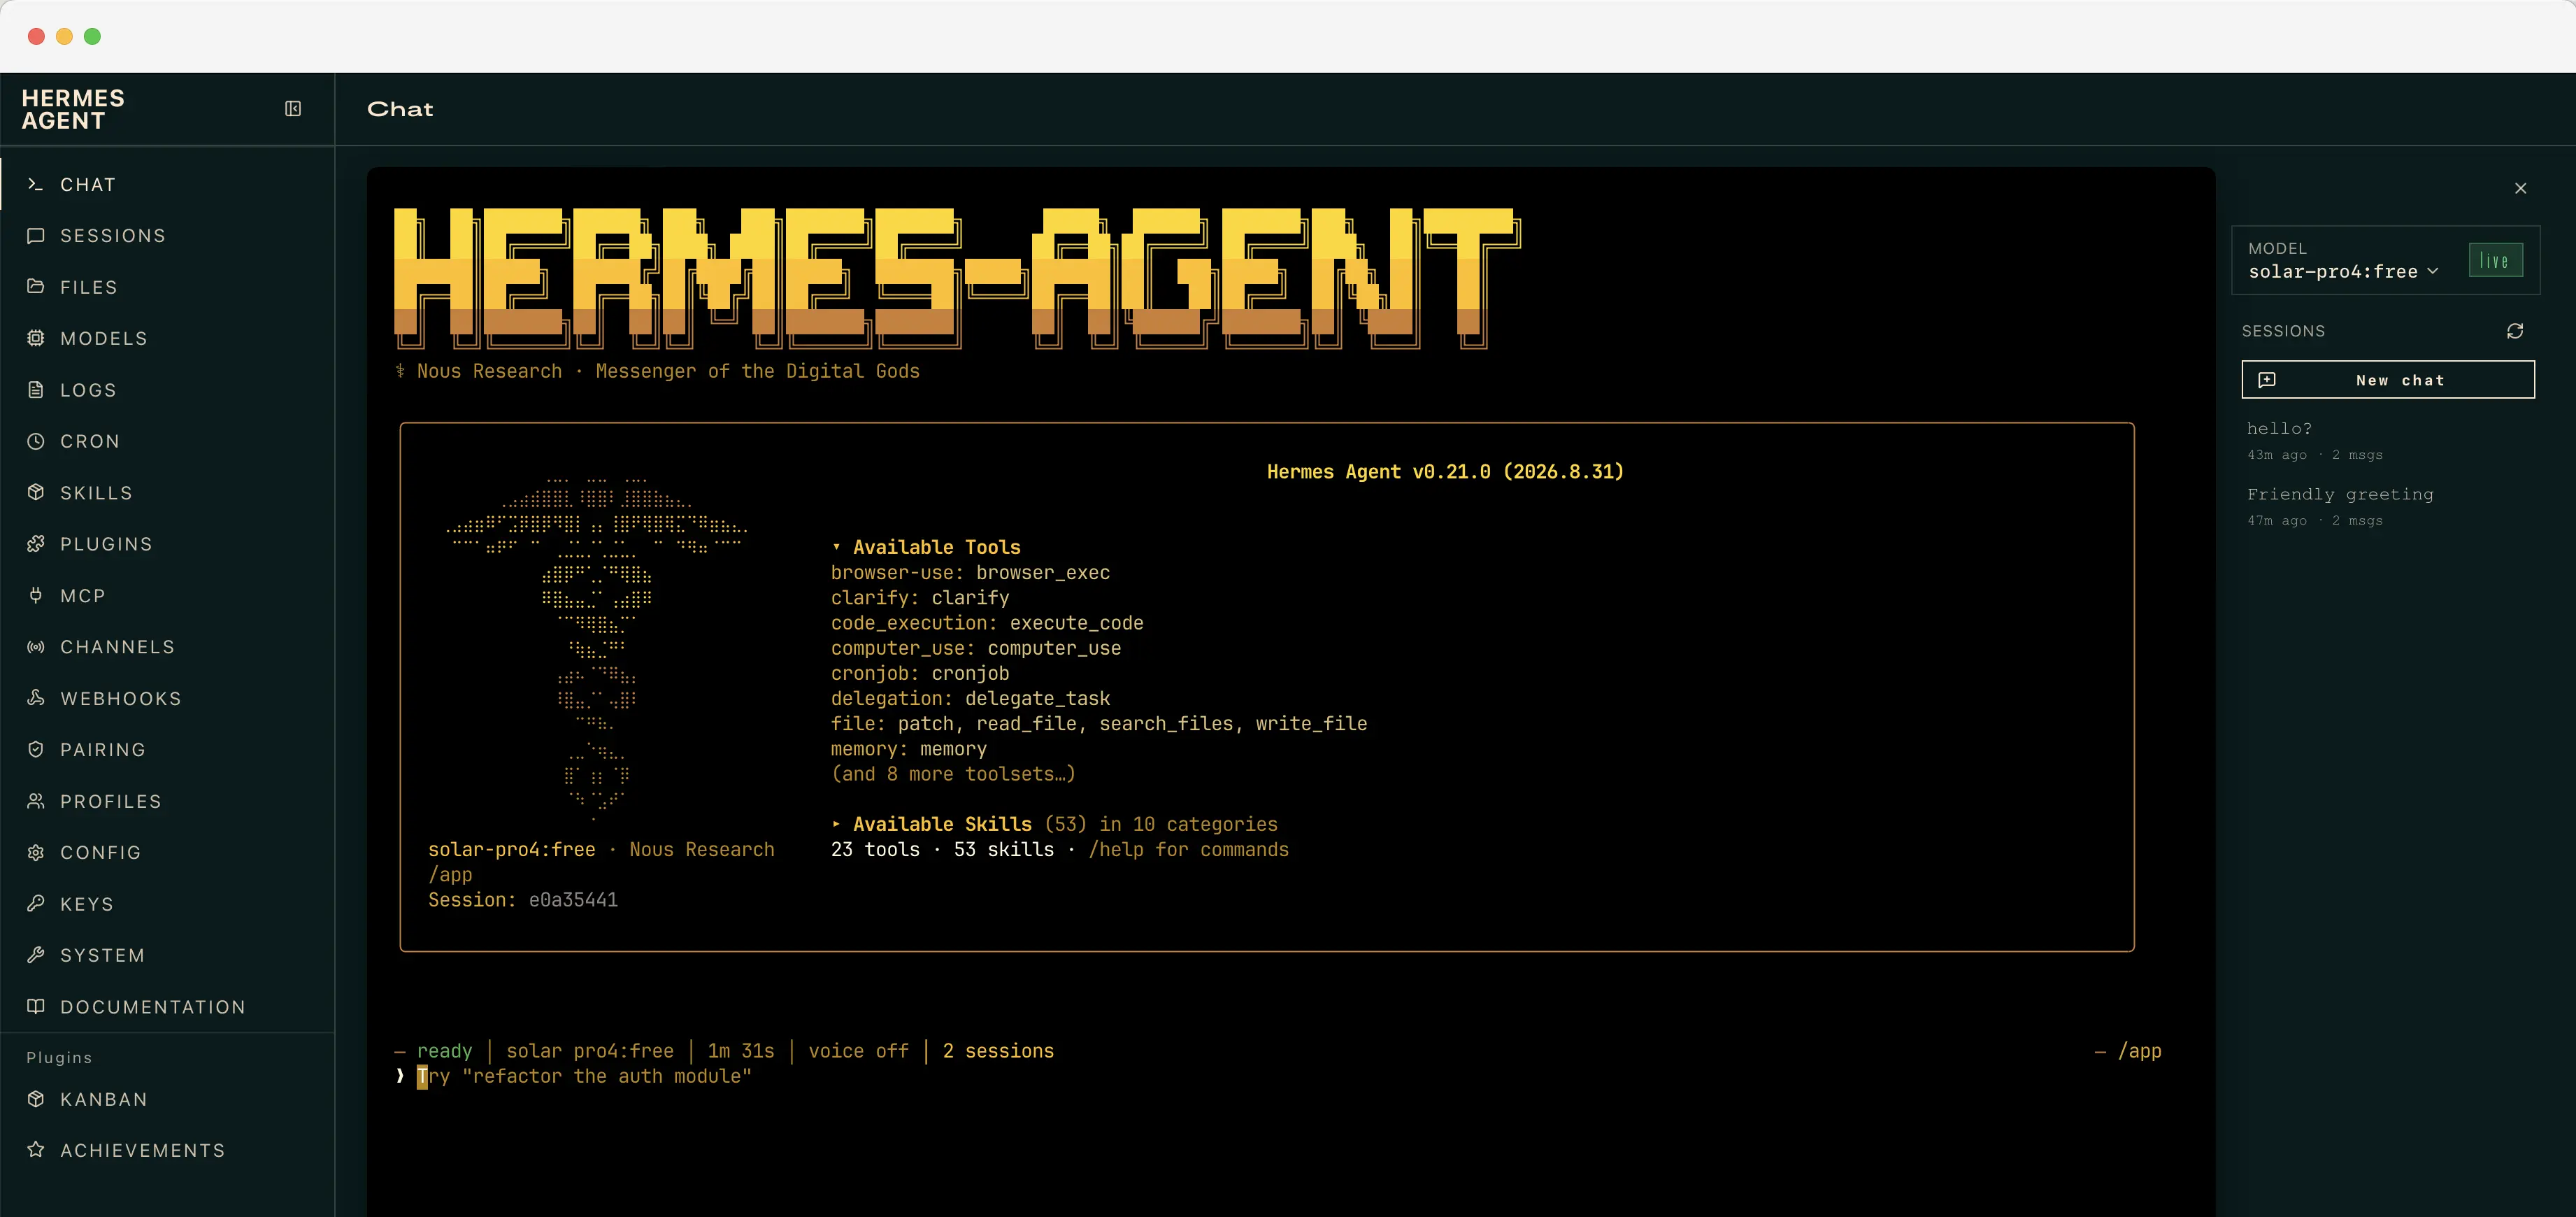Toggle the live status badge

point(2495,260)
